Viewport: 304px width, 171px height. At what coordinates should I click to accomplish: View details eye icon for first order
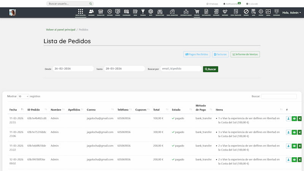click(x=294, y=119)
